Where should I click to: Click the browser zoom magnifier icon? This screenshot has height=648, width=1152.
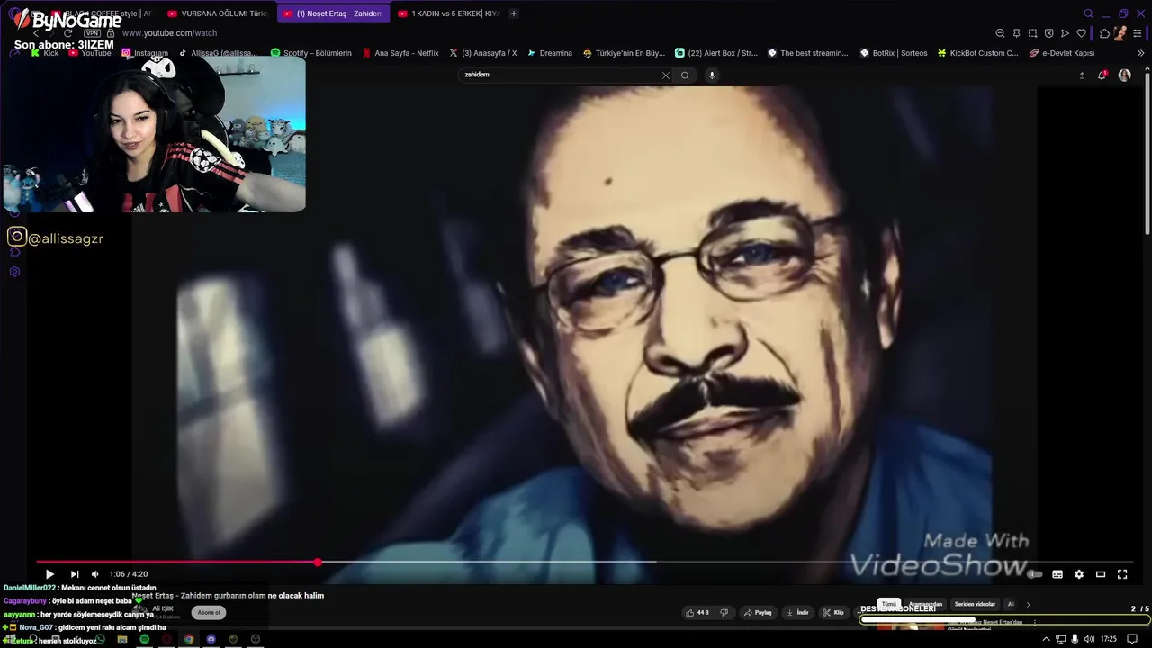coord(1000,33)
